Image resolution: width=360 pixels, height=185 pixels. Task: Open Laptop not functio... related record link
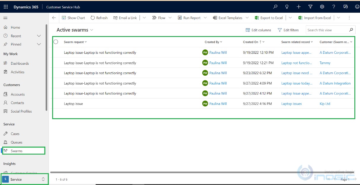tap(297, 63)
